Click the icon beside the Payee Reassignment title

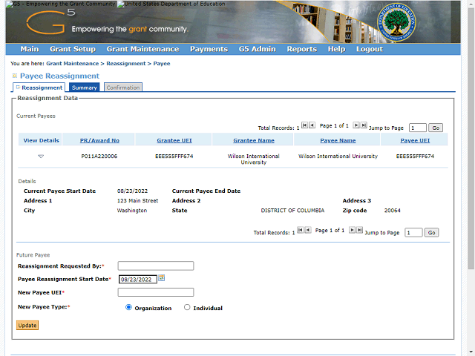(15, 76)
